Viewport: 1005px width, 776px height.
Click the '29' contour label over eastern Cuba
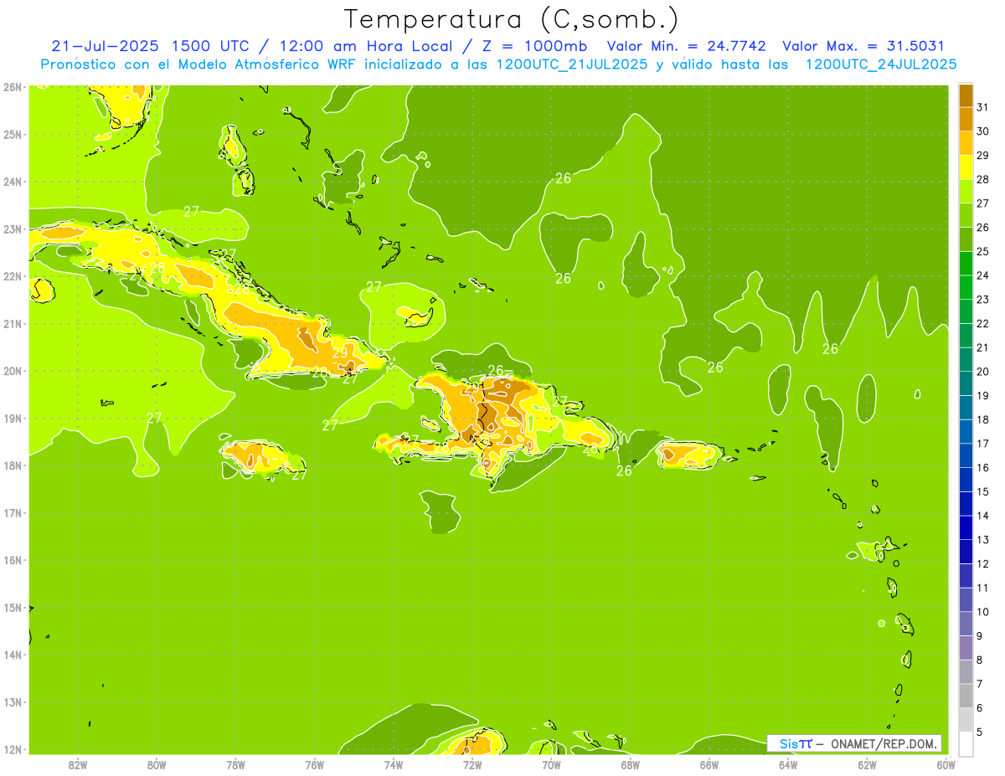(x=340, y=353)
